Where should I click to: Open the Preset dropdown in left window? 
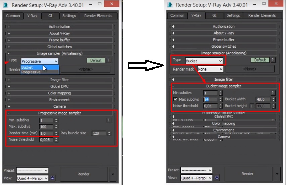[x=33, y=171]
